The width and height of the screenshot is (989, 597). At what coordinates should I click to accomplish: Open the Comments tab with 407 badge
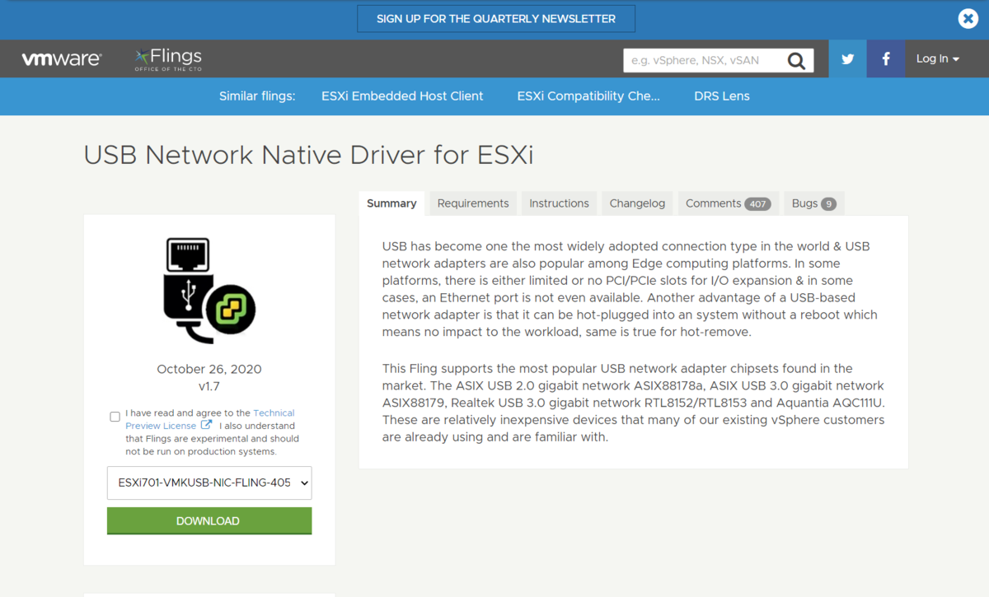[728, 203]
